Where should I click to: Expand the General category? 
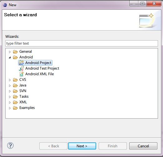10,52
